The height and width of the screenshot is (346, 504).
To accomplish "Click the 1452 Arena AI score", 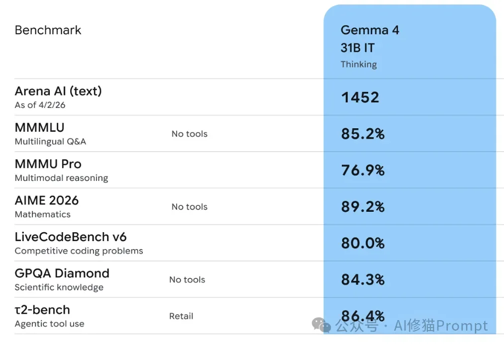I will pos(360,97).
